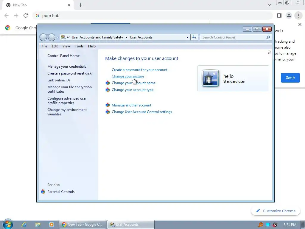Open the View menu
This screenshot has height=229, width=305.
tap(66, 46)
